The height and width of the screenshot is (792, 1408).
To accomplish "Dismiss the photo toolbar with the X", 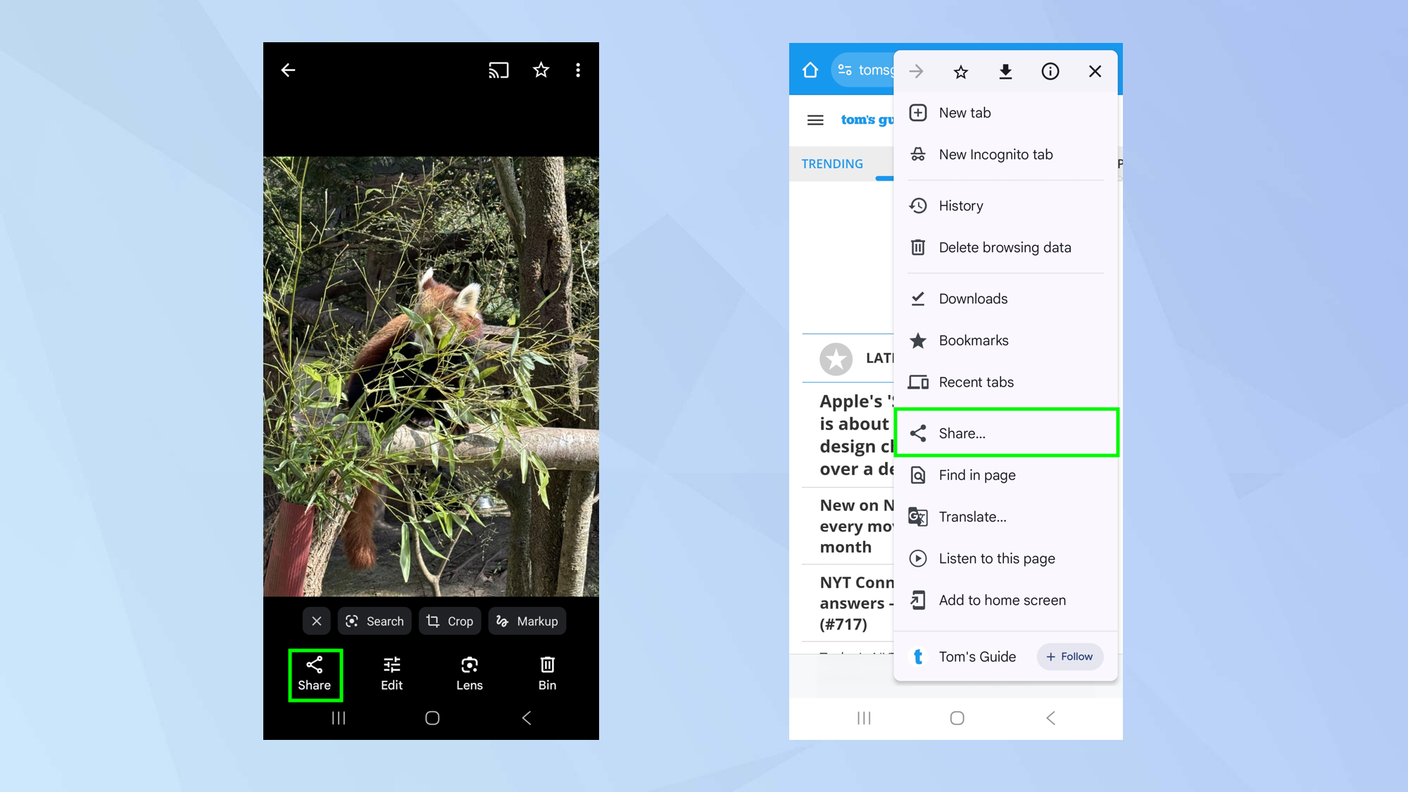I will click(x=316, y=621).
